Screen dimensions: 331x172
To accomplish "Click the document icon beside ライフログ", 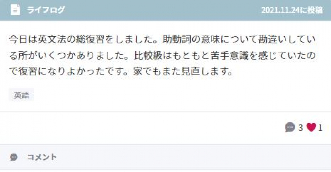I will point(15,10).
